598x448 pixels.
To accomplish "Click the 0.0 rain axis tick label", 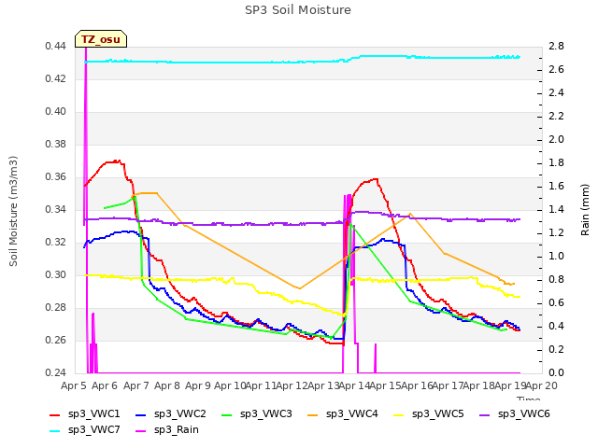I will 556,372.
